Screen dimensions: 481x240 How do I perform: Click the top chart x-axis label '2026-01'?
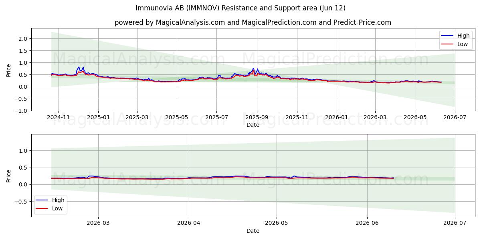[x=337, y=117]
